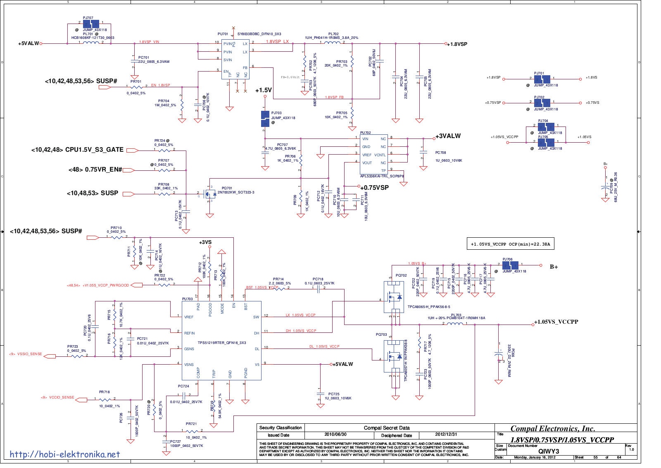
Task: Click the sheet title 1.8VSP/0.75VSP/1.05VS_VCCPP
Action: pos(562,440)
